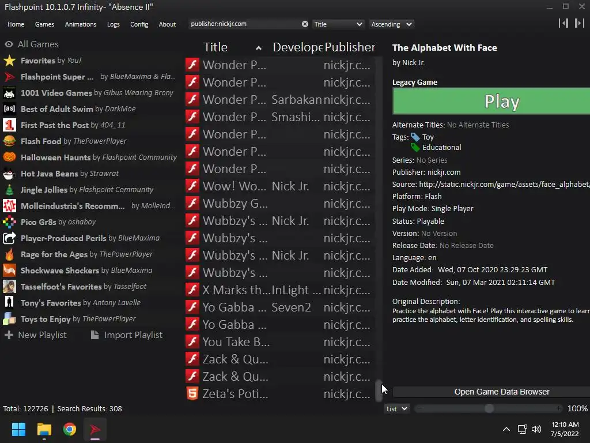Open the Ascending sort order dropdown

click(x=391, y=24)
